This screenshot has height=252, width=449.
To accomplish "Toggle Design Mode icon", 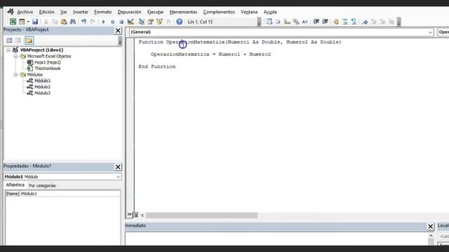I will 130,22.
